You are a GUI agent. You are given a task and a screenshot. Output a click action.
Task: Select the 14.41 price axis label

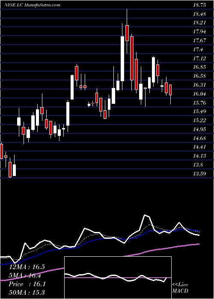[199, 147]
